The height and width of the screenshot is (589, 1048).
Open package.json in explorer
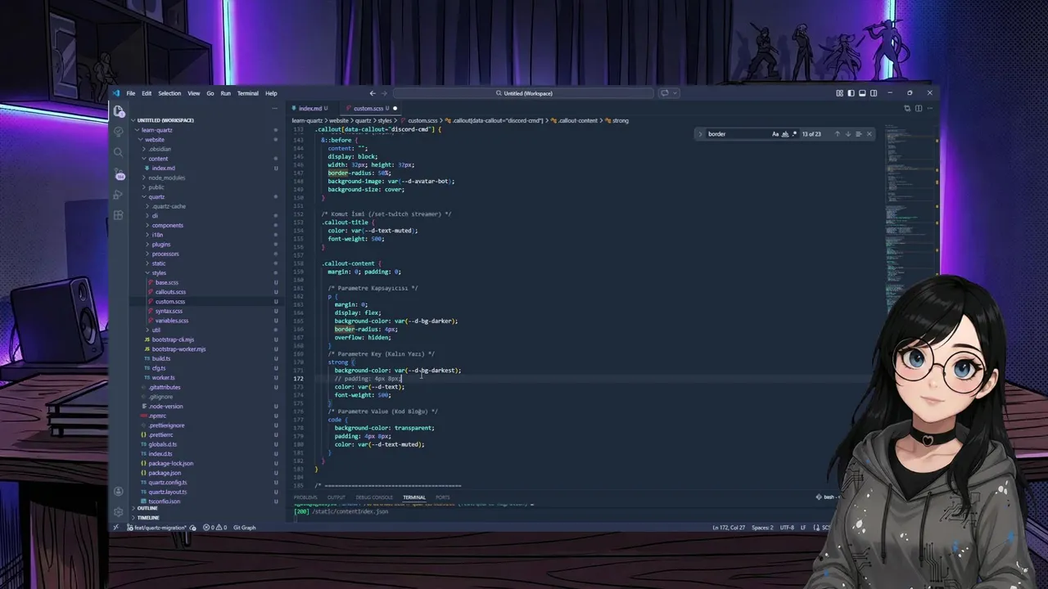[165, 473]
